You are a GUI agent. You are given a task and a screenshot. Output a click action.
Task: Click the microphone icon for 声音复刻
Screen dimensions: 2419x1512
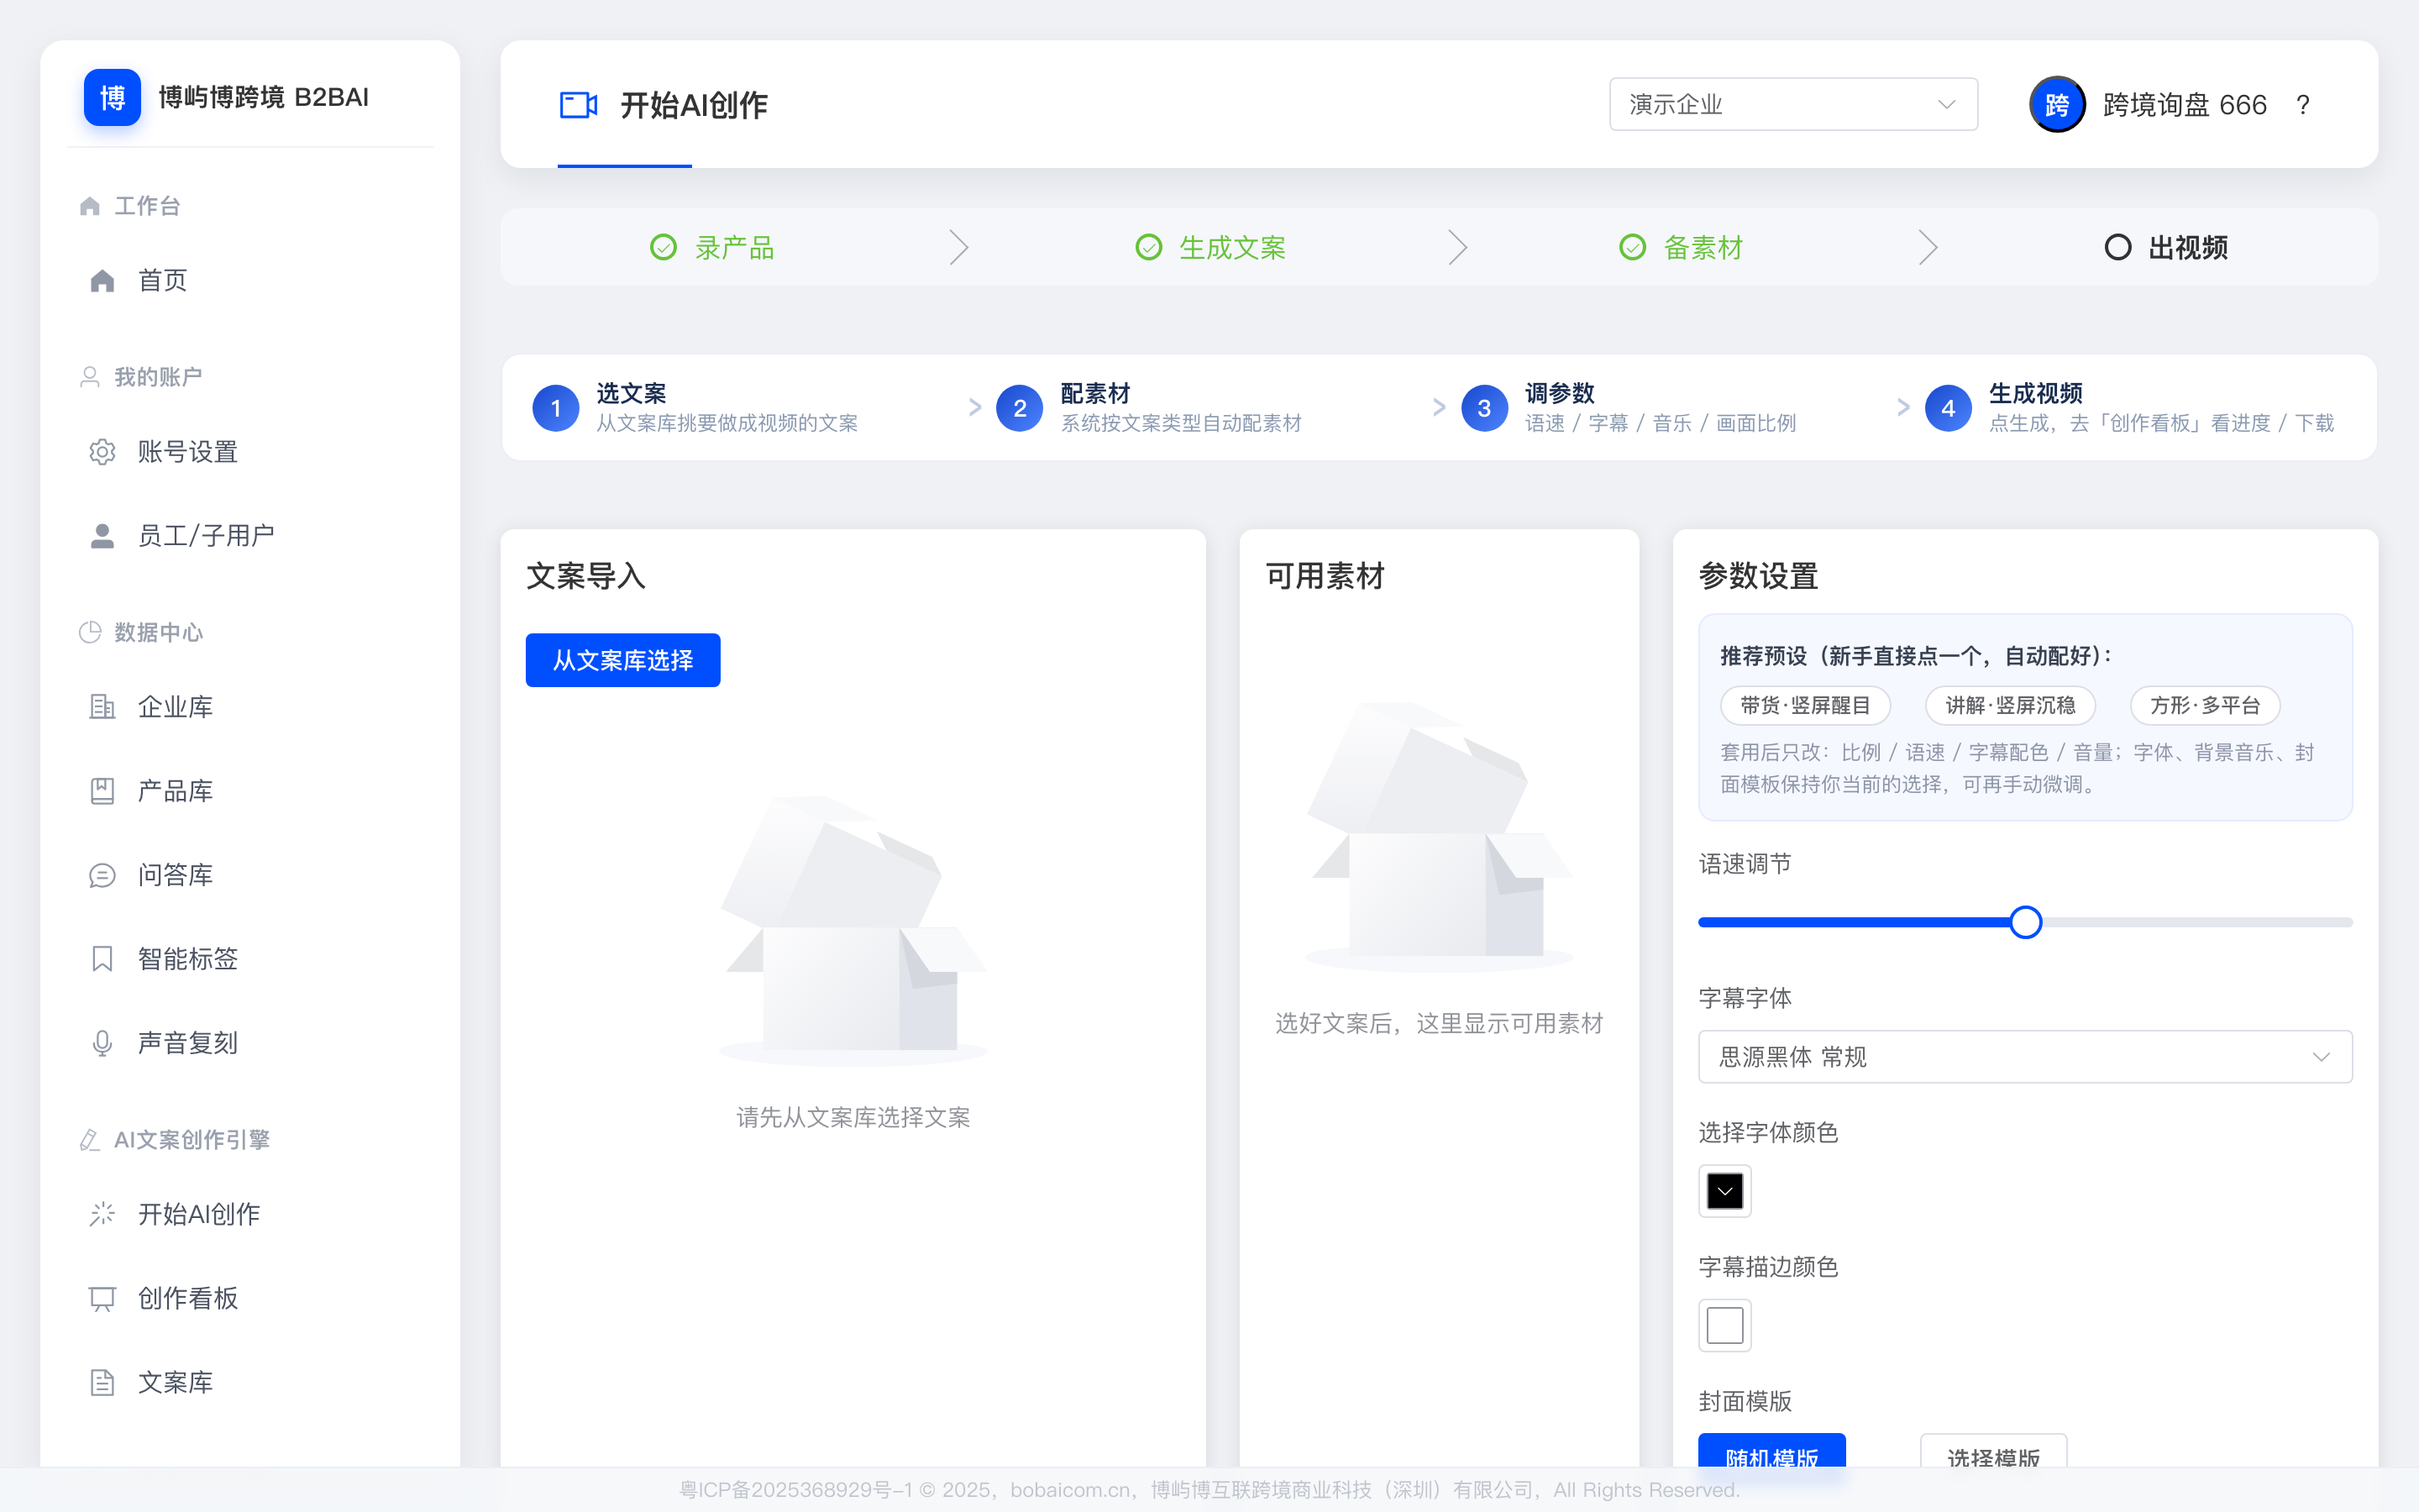click(102, 1043)
